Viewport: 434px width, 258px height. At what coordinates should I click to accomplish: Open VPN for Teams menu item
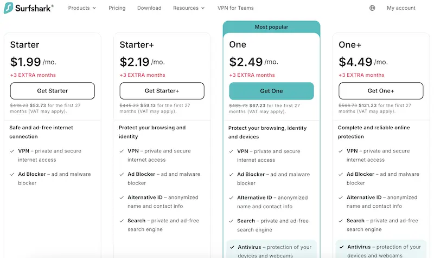click(235, 8)
